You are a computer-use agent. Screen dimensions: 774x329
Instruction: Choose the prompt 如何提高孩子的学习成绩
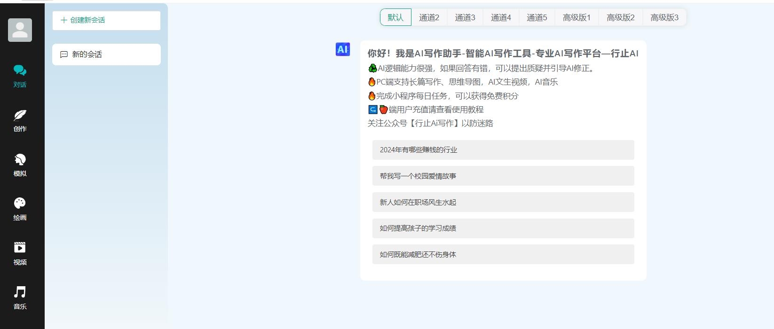503,228
